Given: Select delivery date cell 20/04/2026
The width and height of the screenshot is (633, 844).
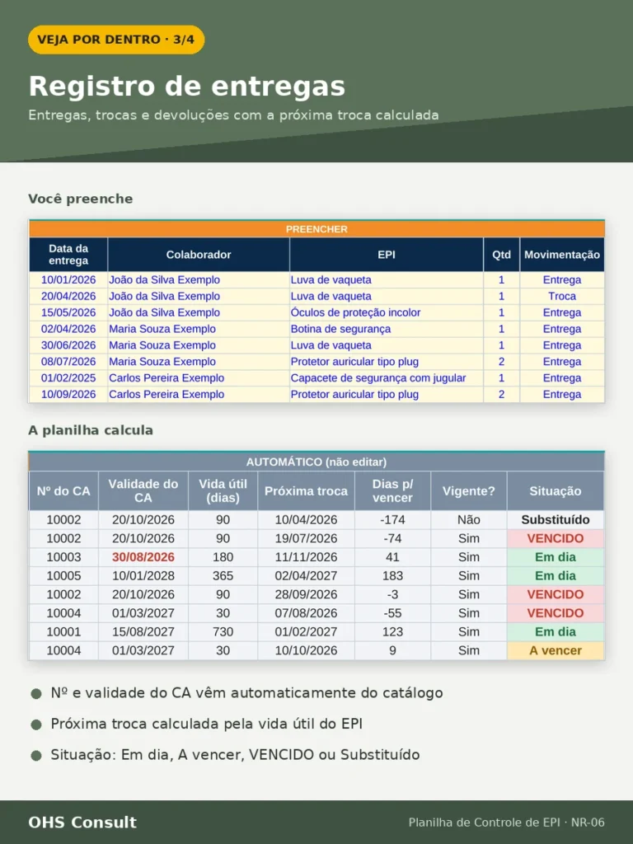Looking at the screenshot, I should tap(68, 296).
